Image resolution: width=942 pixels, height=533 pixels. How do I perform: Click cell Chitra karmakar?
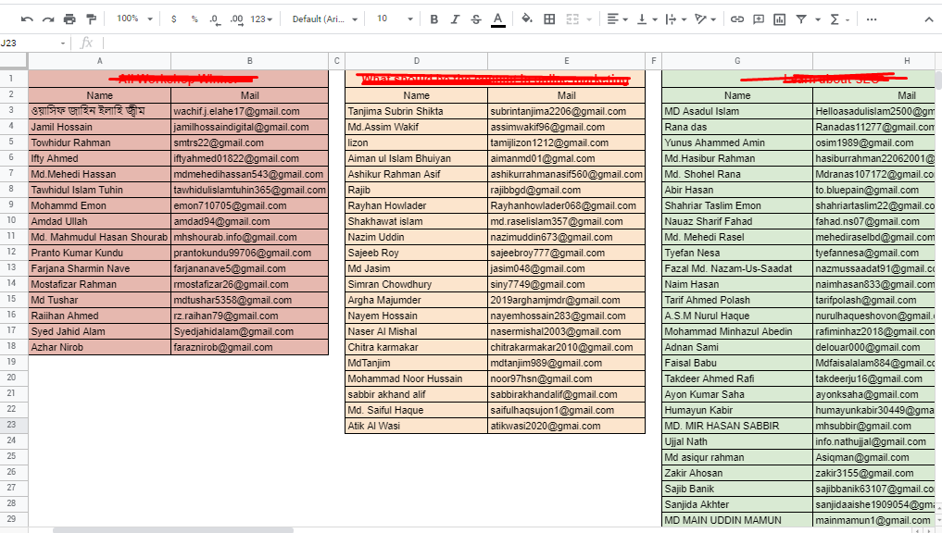click(x=416, y=347)
